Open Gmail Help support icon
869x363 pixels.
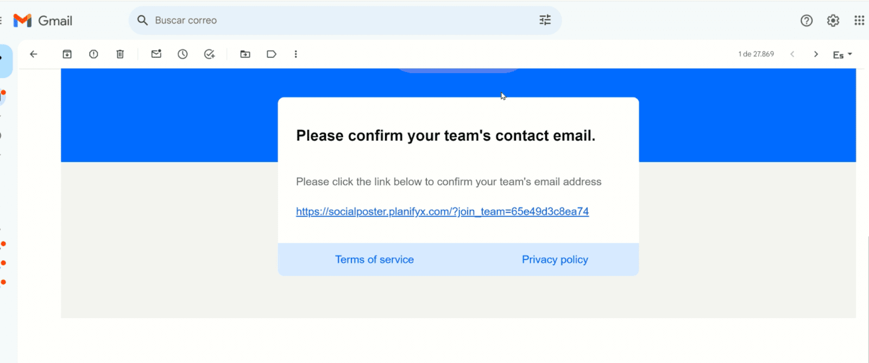tap(807, 21)
